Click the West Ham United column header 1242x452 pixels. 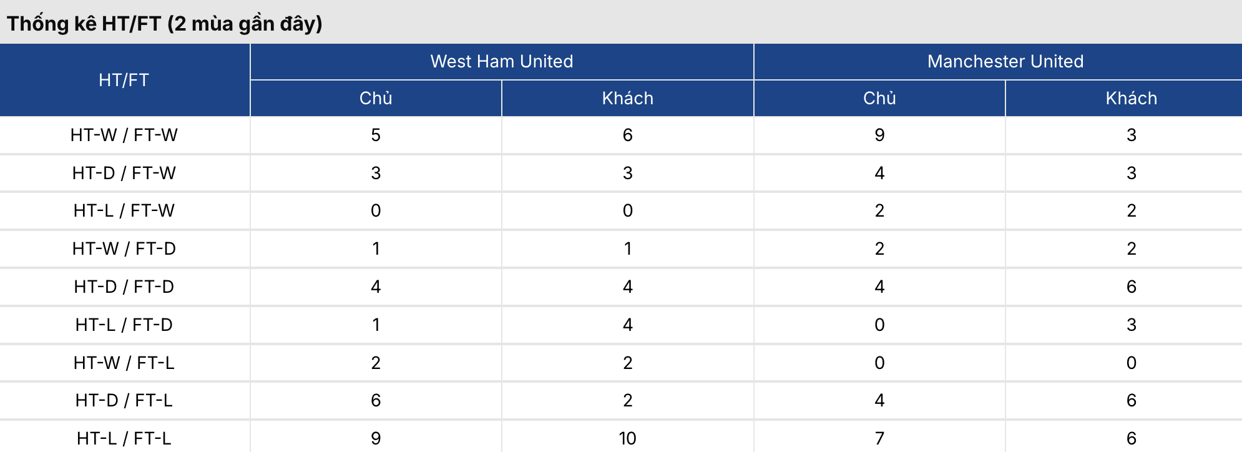pyautogui.click(x=502, y=61)
